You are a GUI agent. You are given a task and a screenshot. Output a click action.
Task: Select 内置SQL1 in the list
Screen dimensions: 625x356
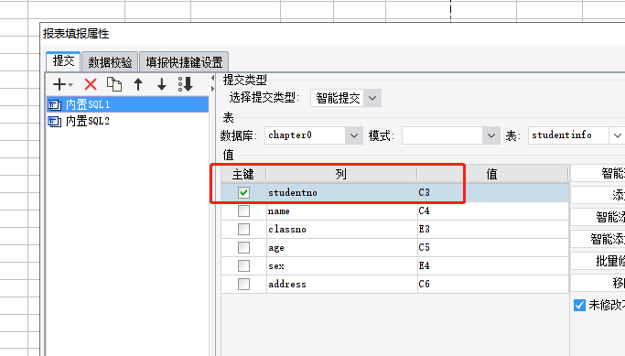click(127, 104)
